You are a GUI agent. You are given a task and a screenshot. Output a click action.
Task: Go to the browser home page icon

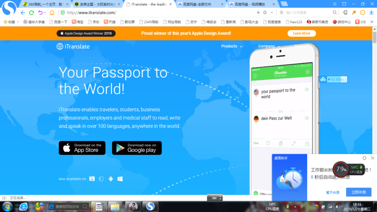[52, 13]
